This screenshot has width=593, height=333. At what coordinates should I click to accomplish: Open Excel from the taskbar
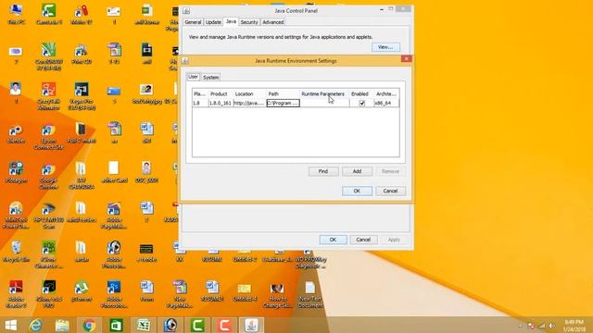(143, 325)
